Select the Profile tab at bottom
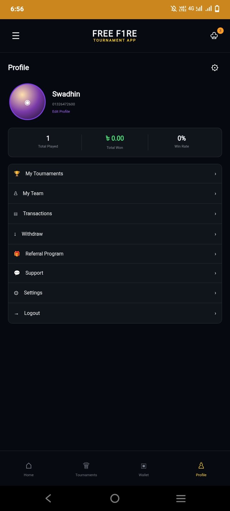Image resolution: width=230 pixels, height=511 pixels. 201,469
